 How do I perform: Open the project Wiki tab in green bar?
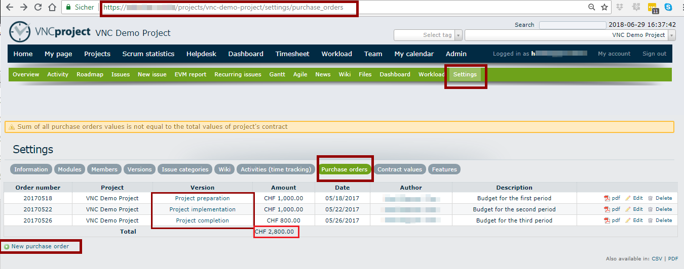click(x=345, y=74)
